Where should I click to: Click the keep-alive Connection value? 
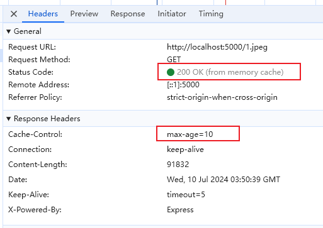[x=185, y=149]
